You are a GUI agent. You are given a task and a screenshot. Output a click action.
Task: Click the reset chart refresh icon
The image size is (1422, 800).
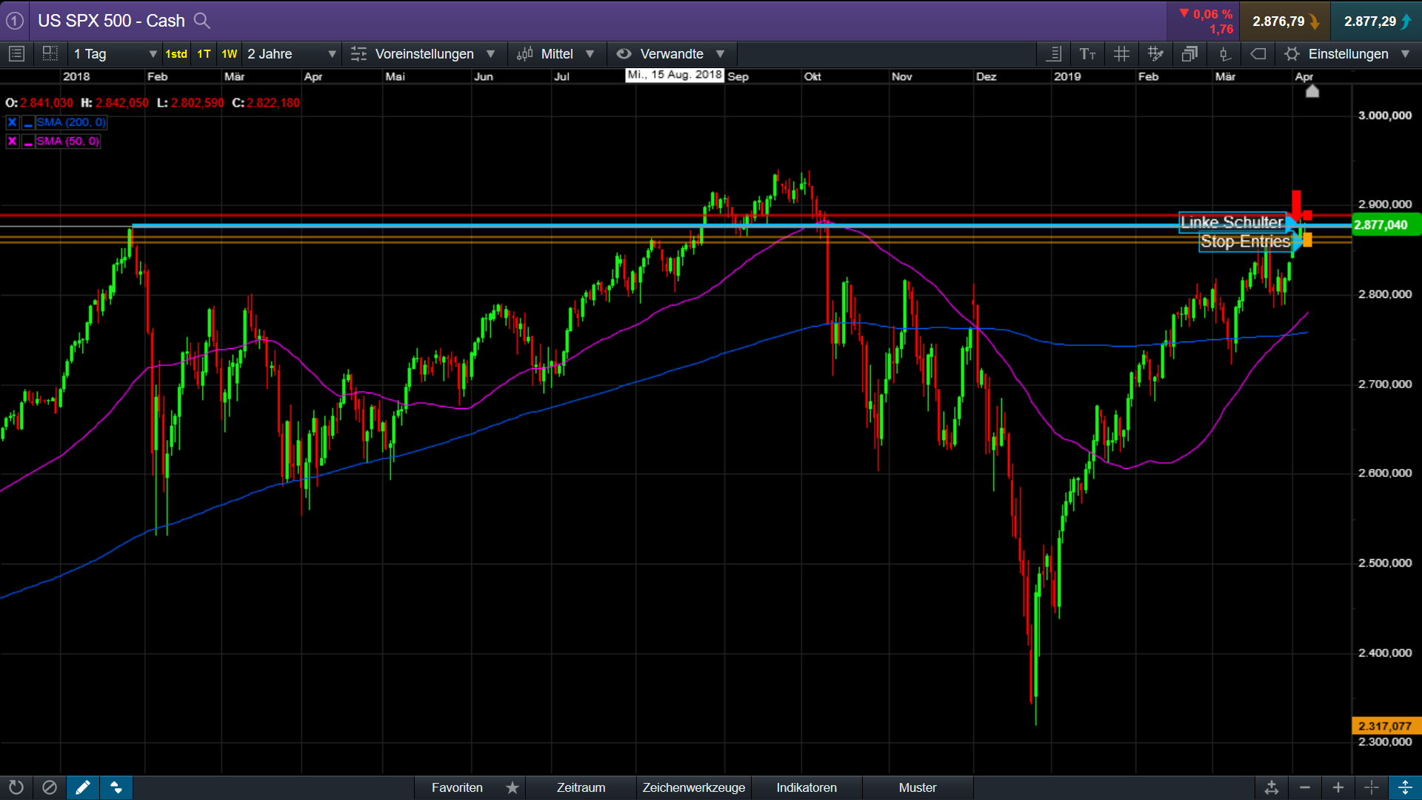click(x=16, y=787)
